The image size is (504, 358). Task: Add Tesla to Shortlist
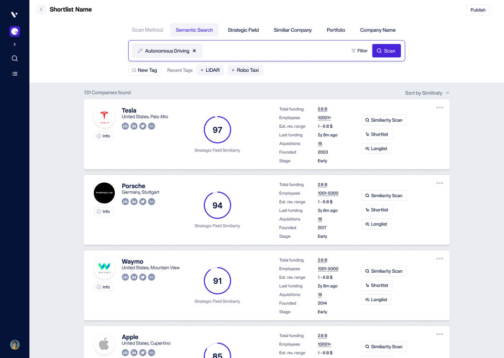point(377,134)
